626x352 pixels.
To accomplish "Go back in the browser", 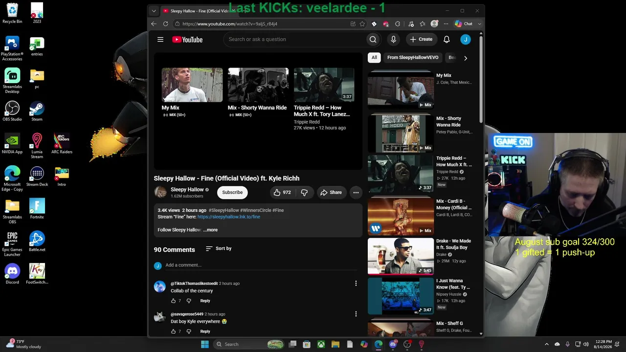I will pyautogui.click(x=154, y=24).
